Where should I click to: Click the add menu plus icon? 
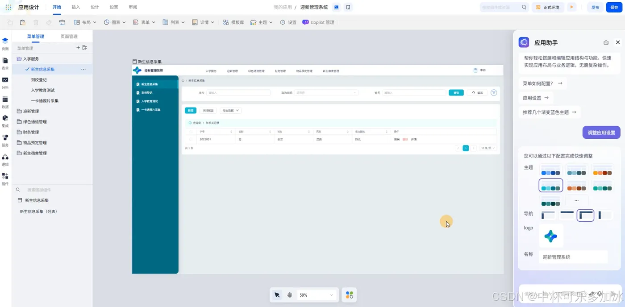click(78, 48)
